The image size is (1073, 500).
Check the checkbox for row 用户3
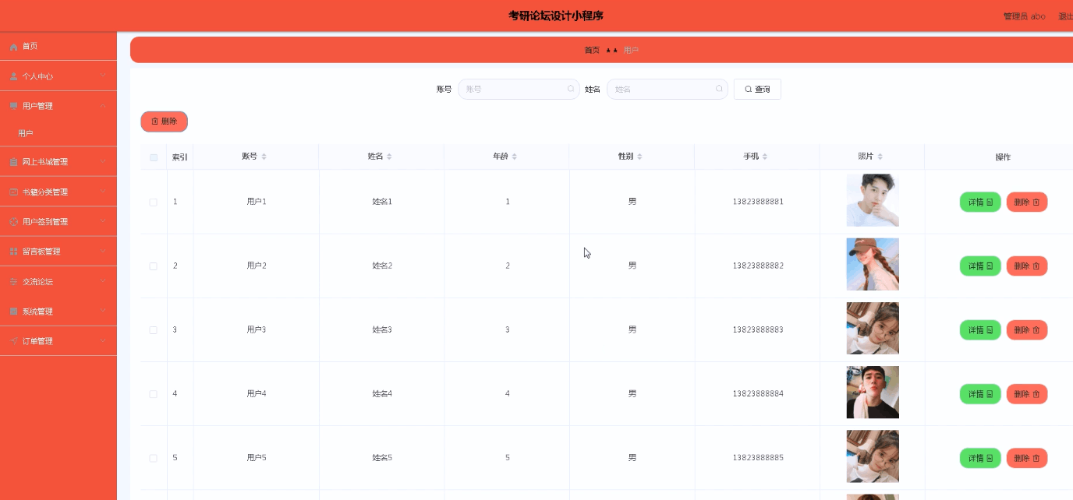click(x=153, y=329)
